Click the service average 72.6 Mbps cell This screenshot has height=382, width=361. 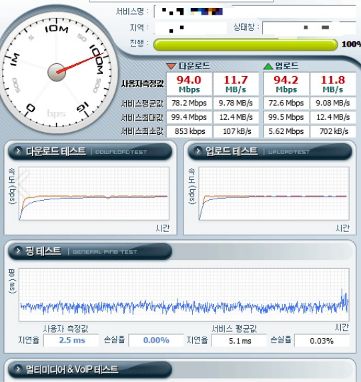(x=286, y=103)
